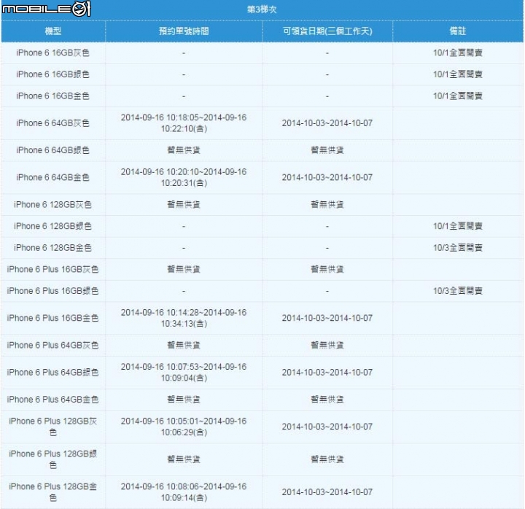The width and height of the screenshot is (525, 509).
Task: Click 暫無供貨 in pickup column for Plus 128GB銀色
Action: pyautogui.click(x=327, y=459)
